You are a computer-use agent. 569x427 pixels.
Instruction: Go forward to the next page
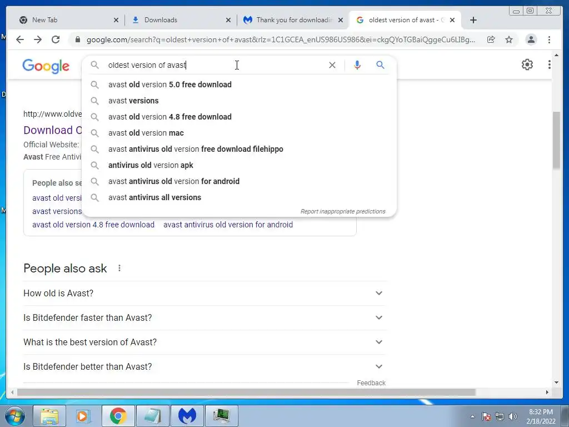38,39
